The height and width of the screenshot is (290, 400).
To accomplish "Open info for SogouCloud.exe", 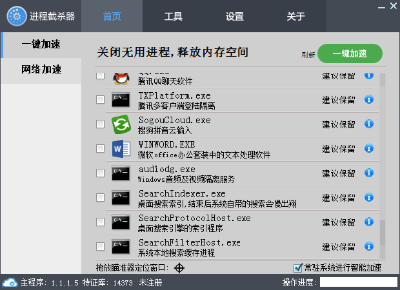I will pyautogui.click(x=369, y=124).
